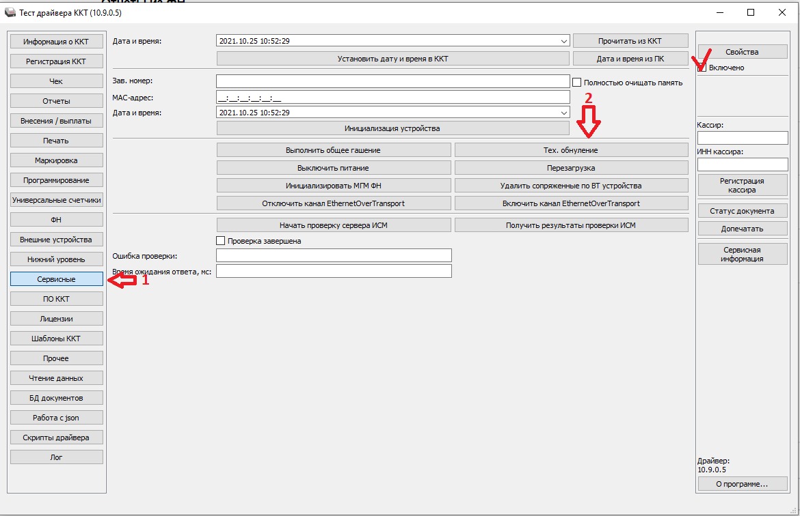The height and width of the screenshot is (516, 800).
Task: Expand the top date and time dropdown
Action: (x=563, y=41)
